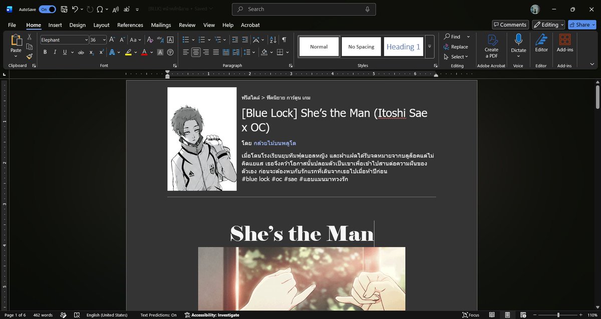Image resolution: width=601 pixels, height=319 pixels.
Task: Undo the last action
Action: 75,9
